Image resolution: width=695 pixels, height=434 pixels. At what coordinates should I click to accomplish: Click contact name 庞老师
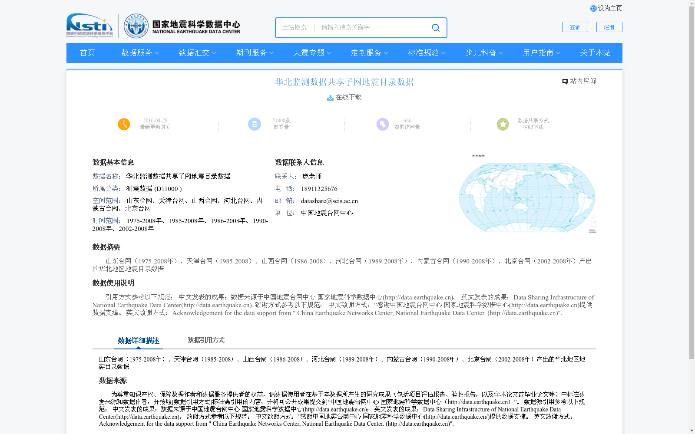click(312, 177)
